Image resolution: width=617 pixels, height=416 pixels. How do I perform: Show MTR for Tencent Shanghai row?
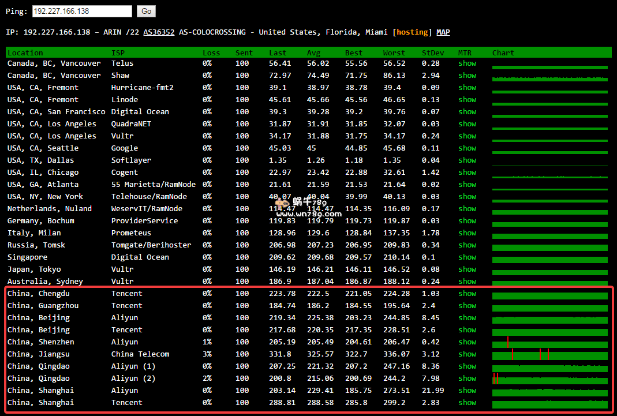point(467,403)
